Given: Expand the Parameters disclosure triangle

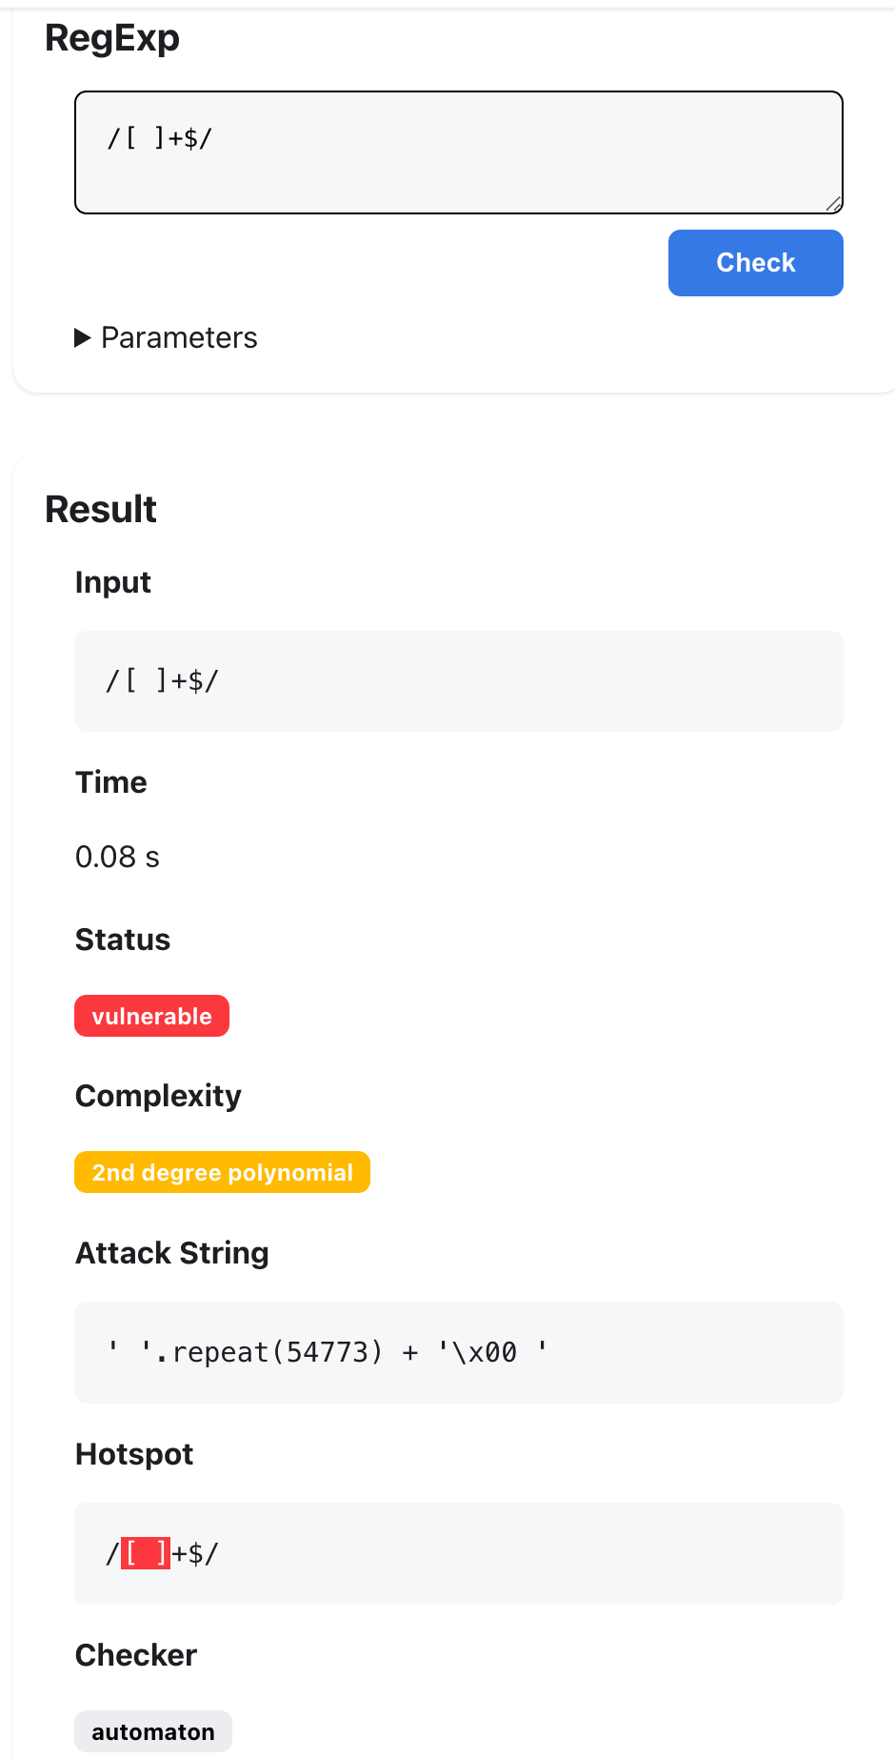Looking at the screenshot, I should click(83, 338).
